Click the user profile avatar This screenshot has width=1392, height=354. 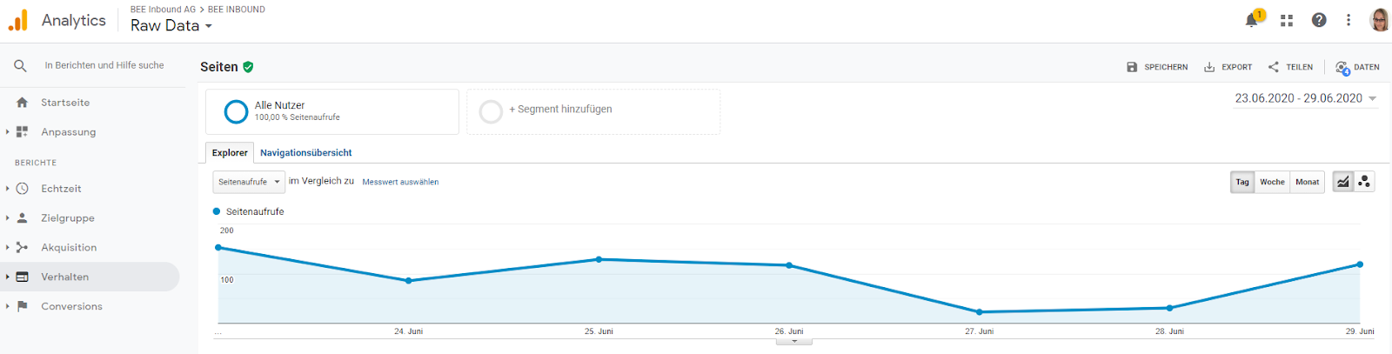(x=1379, y=20)
